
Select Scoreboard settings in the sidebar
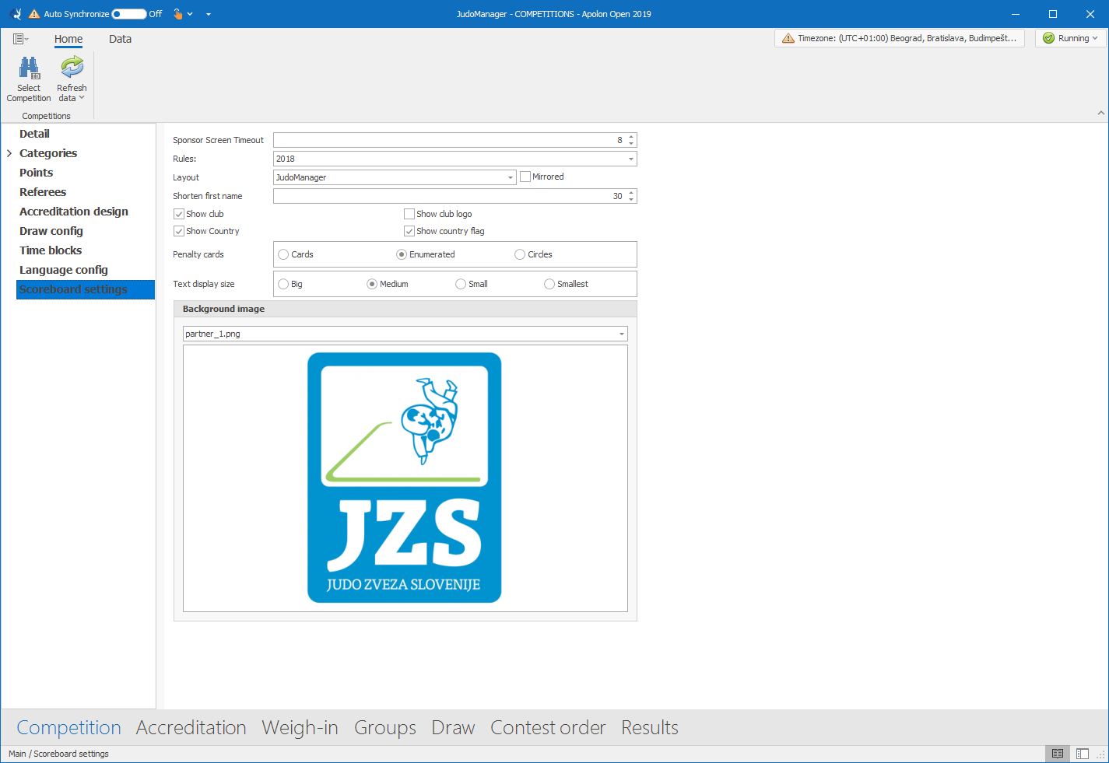point(86,289)
